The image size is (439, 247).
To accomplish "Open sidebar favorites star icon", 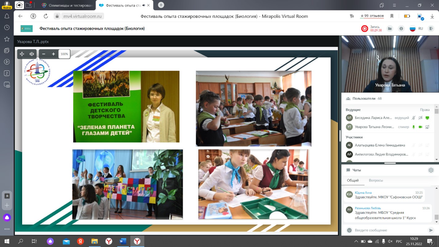I will pos(6,39).
